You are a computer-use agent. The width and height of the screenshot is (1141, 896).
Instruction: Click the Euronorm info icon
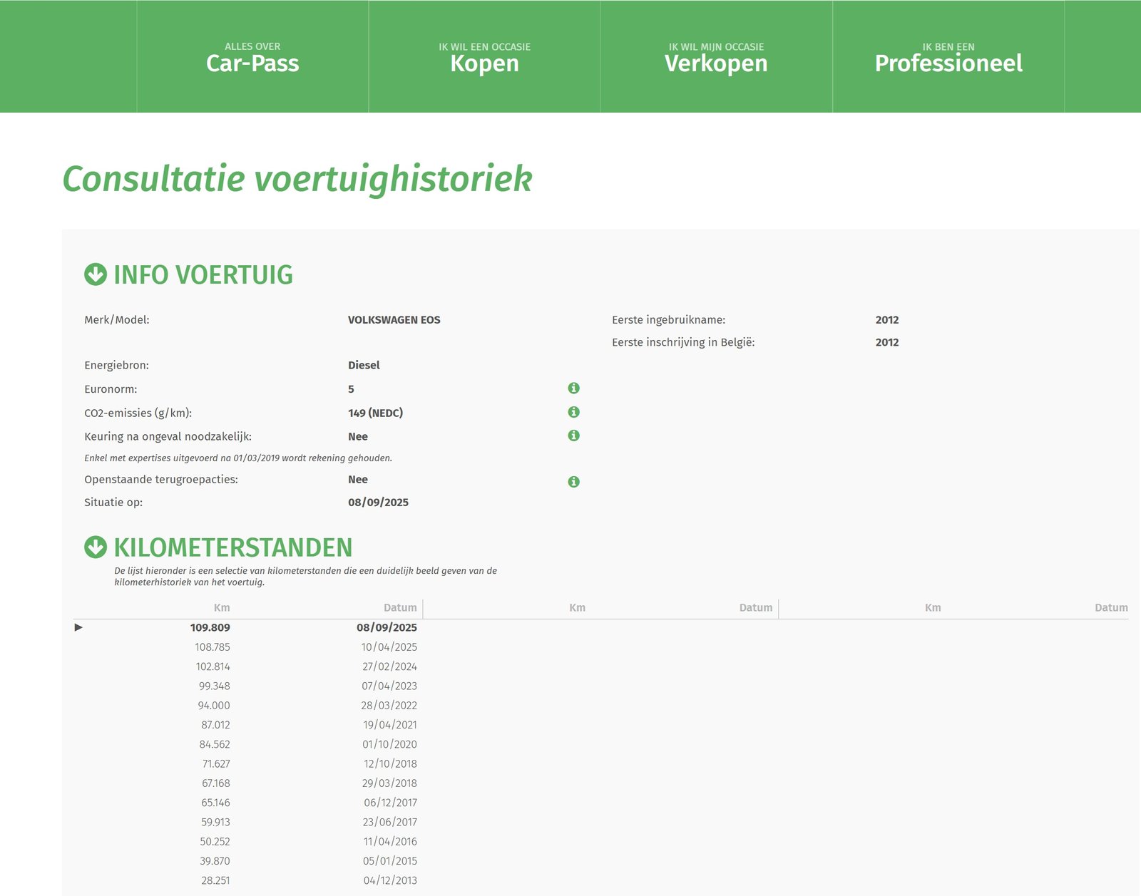click(x=573, y=388)
